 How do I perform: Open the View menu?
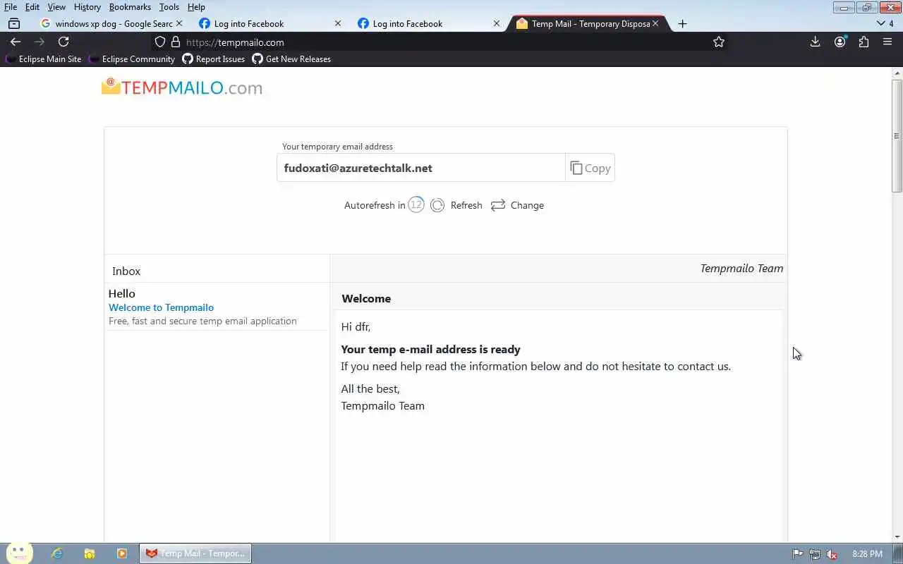56,7
